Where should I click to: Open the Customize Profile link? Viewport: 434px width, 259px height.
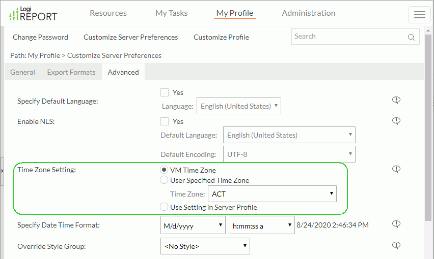(221, 37)
